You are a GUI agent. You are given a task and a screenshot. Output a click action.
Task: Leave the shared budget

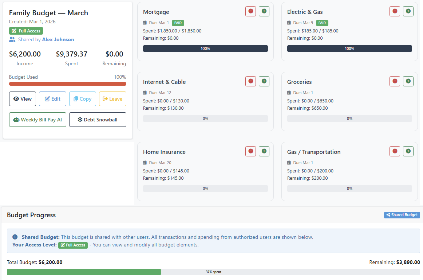tap(112, 99)
